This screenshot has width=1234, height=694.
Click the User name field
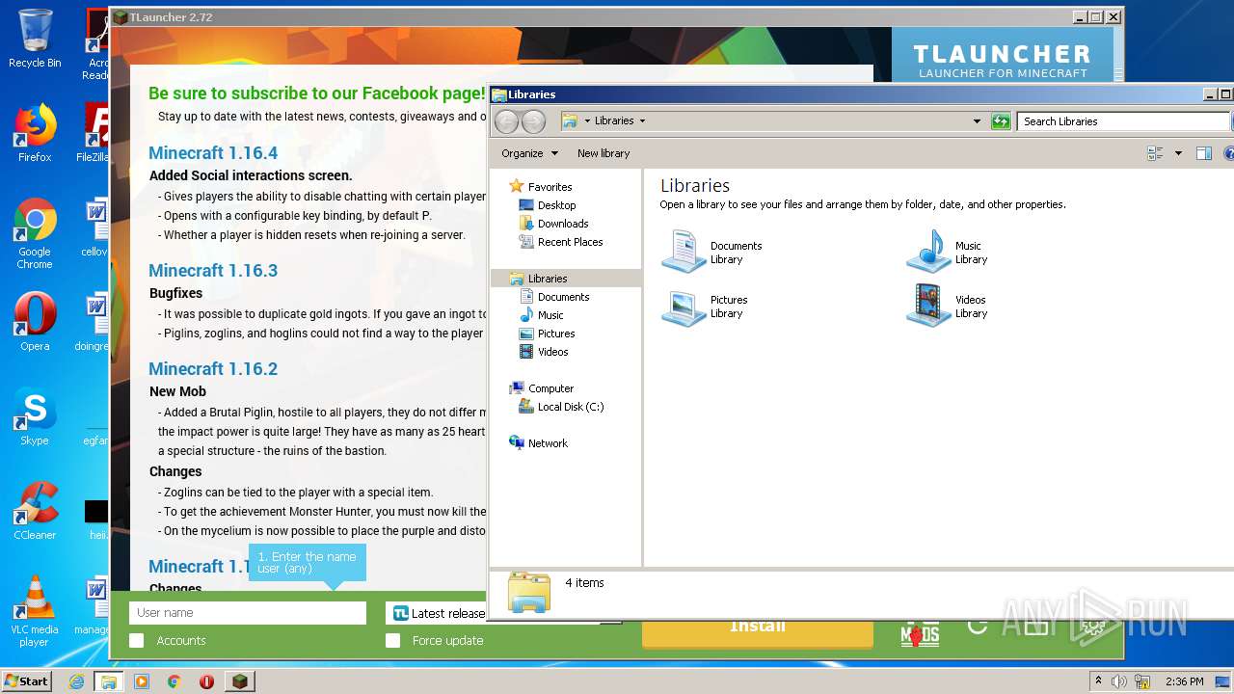(x=248, y=613)
